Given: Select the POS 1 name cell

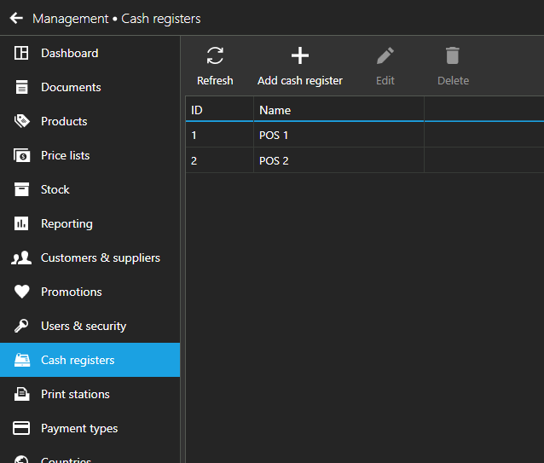Looking at the screenshot, I should [x=339, y=135].
